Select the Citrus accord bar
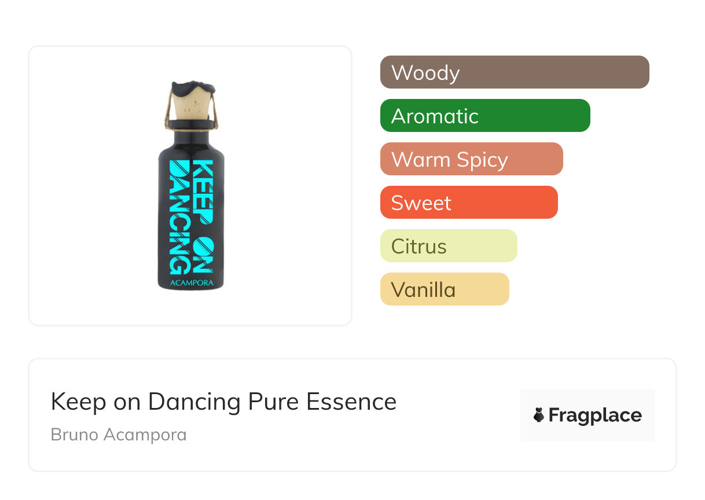Image resolution: width=705 pixels, height=500 pixels. tap(448, 246)
